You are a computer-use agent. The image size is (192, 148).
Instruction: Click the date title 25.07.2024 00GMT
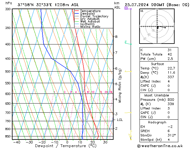157,5
